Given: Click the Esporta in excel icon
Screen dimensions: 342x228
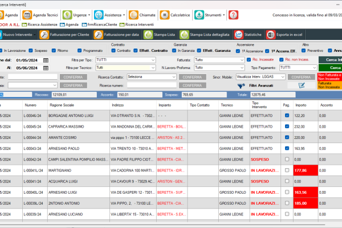Looking at the screenshot, I should tap(271, 35).
